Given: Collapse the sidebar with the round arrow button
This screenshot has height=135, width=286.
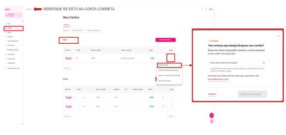Looking at the screenshot, I should [20, 9].
